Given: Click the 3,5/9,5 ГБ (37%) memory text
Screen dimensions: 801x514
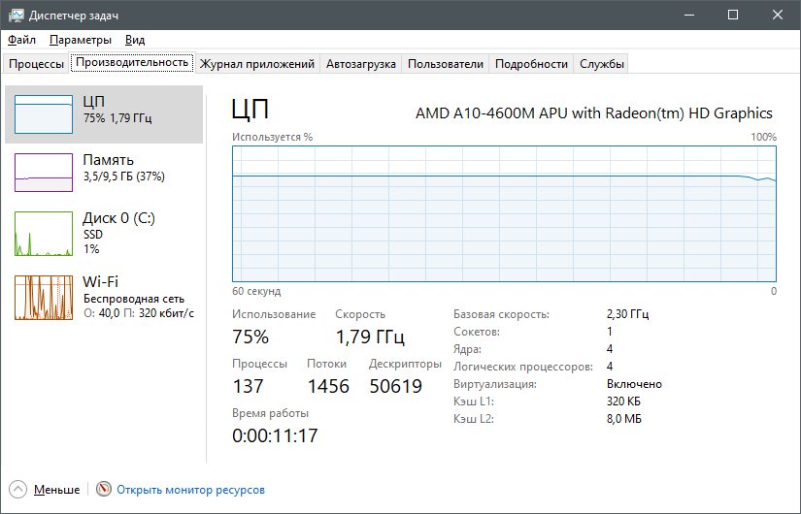Looking at the screenshot, I should tap(124, 177).
